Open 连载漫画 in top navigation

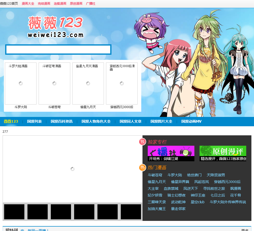[60, 4]
